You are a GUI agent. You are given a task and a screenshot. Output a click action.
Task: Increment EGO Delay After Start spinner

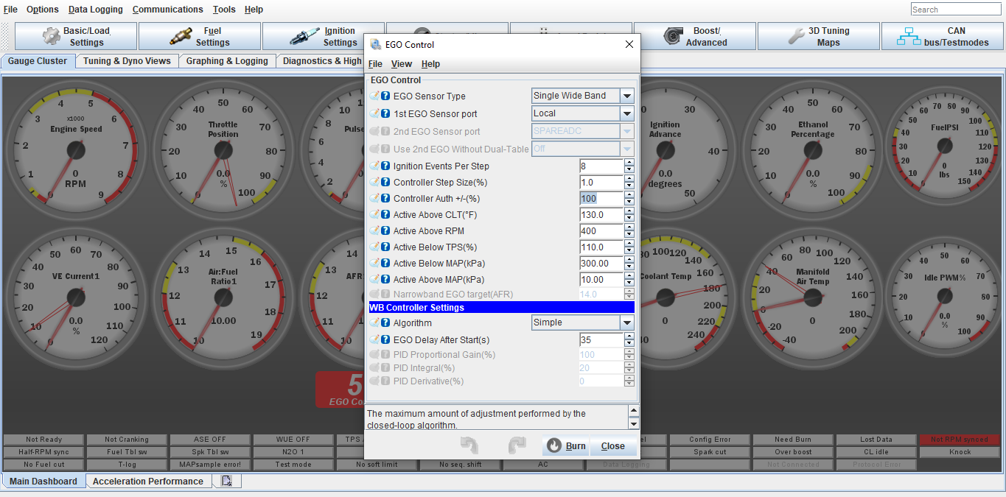click(x=629, y=336)
